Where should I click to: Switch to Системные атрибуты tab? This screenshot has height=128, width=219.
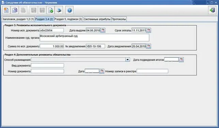[97, 19]
